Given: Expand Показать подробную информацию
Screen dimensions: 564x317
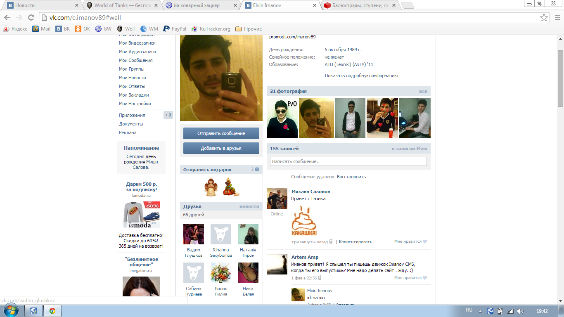Looking at the screenshot, I should 361,76.
